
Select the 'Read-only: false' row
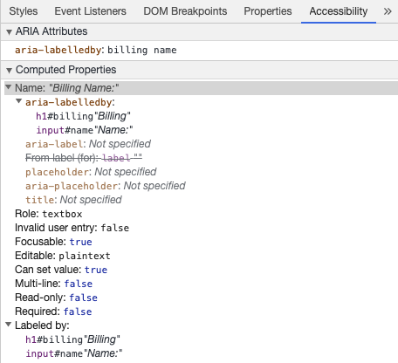point(56,298)
